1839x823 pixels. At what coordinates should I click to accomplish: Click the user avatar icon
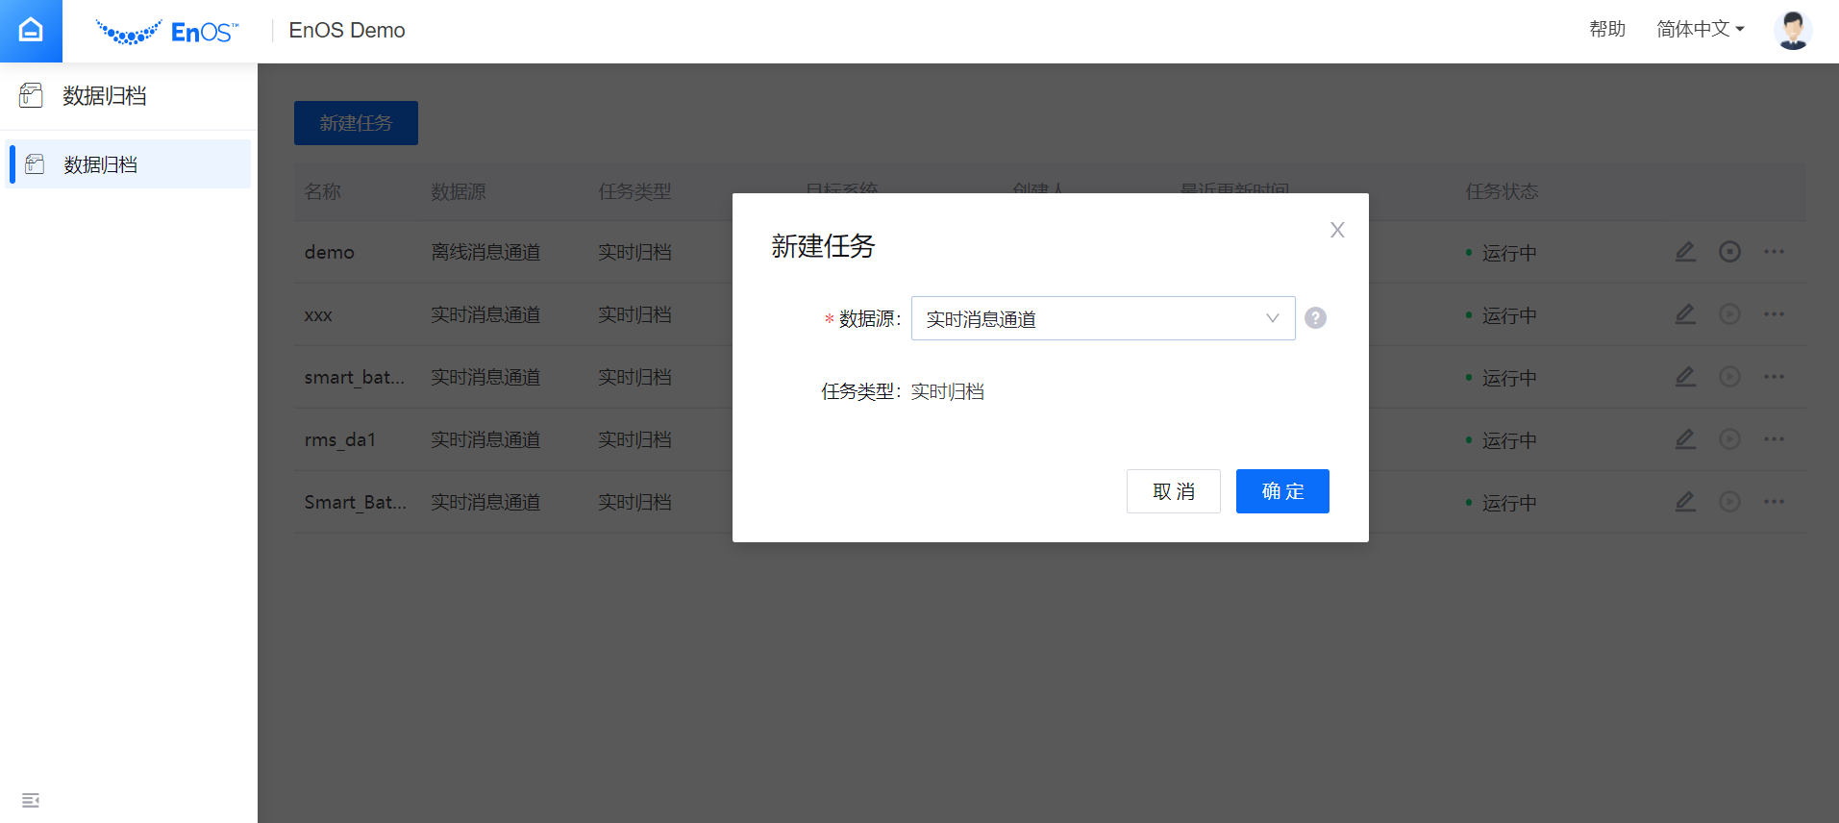coord(1792,31)
